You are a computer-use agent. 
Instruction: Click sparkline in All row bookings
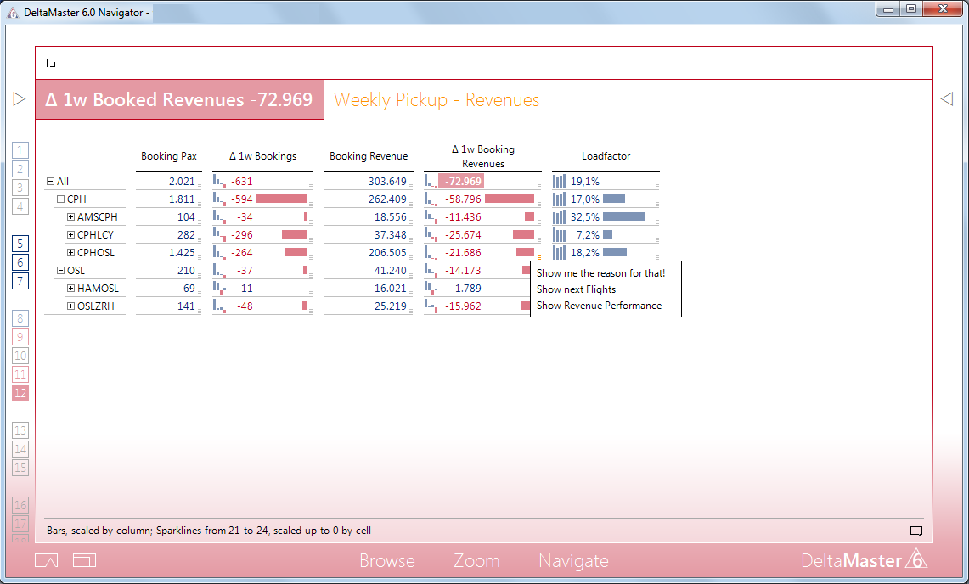point(219,181)
